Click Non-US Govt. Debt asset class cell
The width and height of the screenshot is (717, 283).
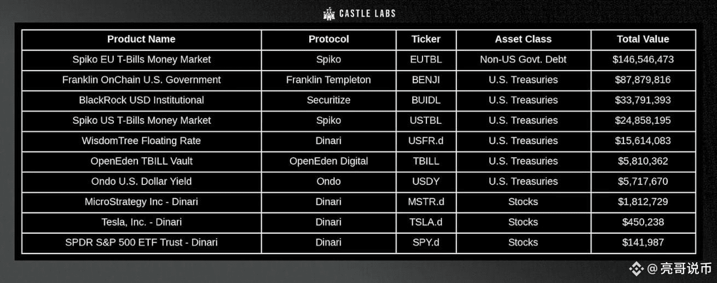523,59
